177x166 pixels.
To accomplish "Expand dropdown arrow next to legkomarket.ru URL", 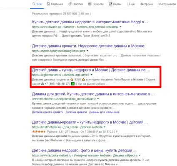I will tap(91, 75).
